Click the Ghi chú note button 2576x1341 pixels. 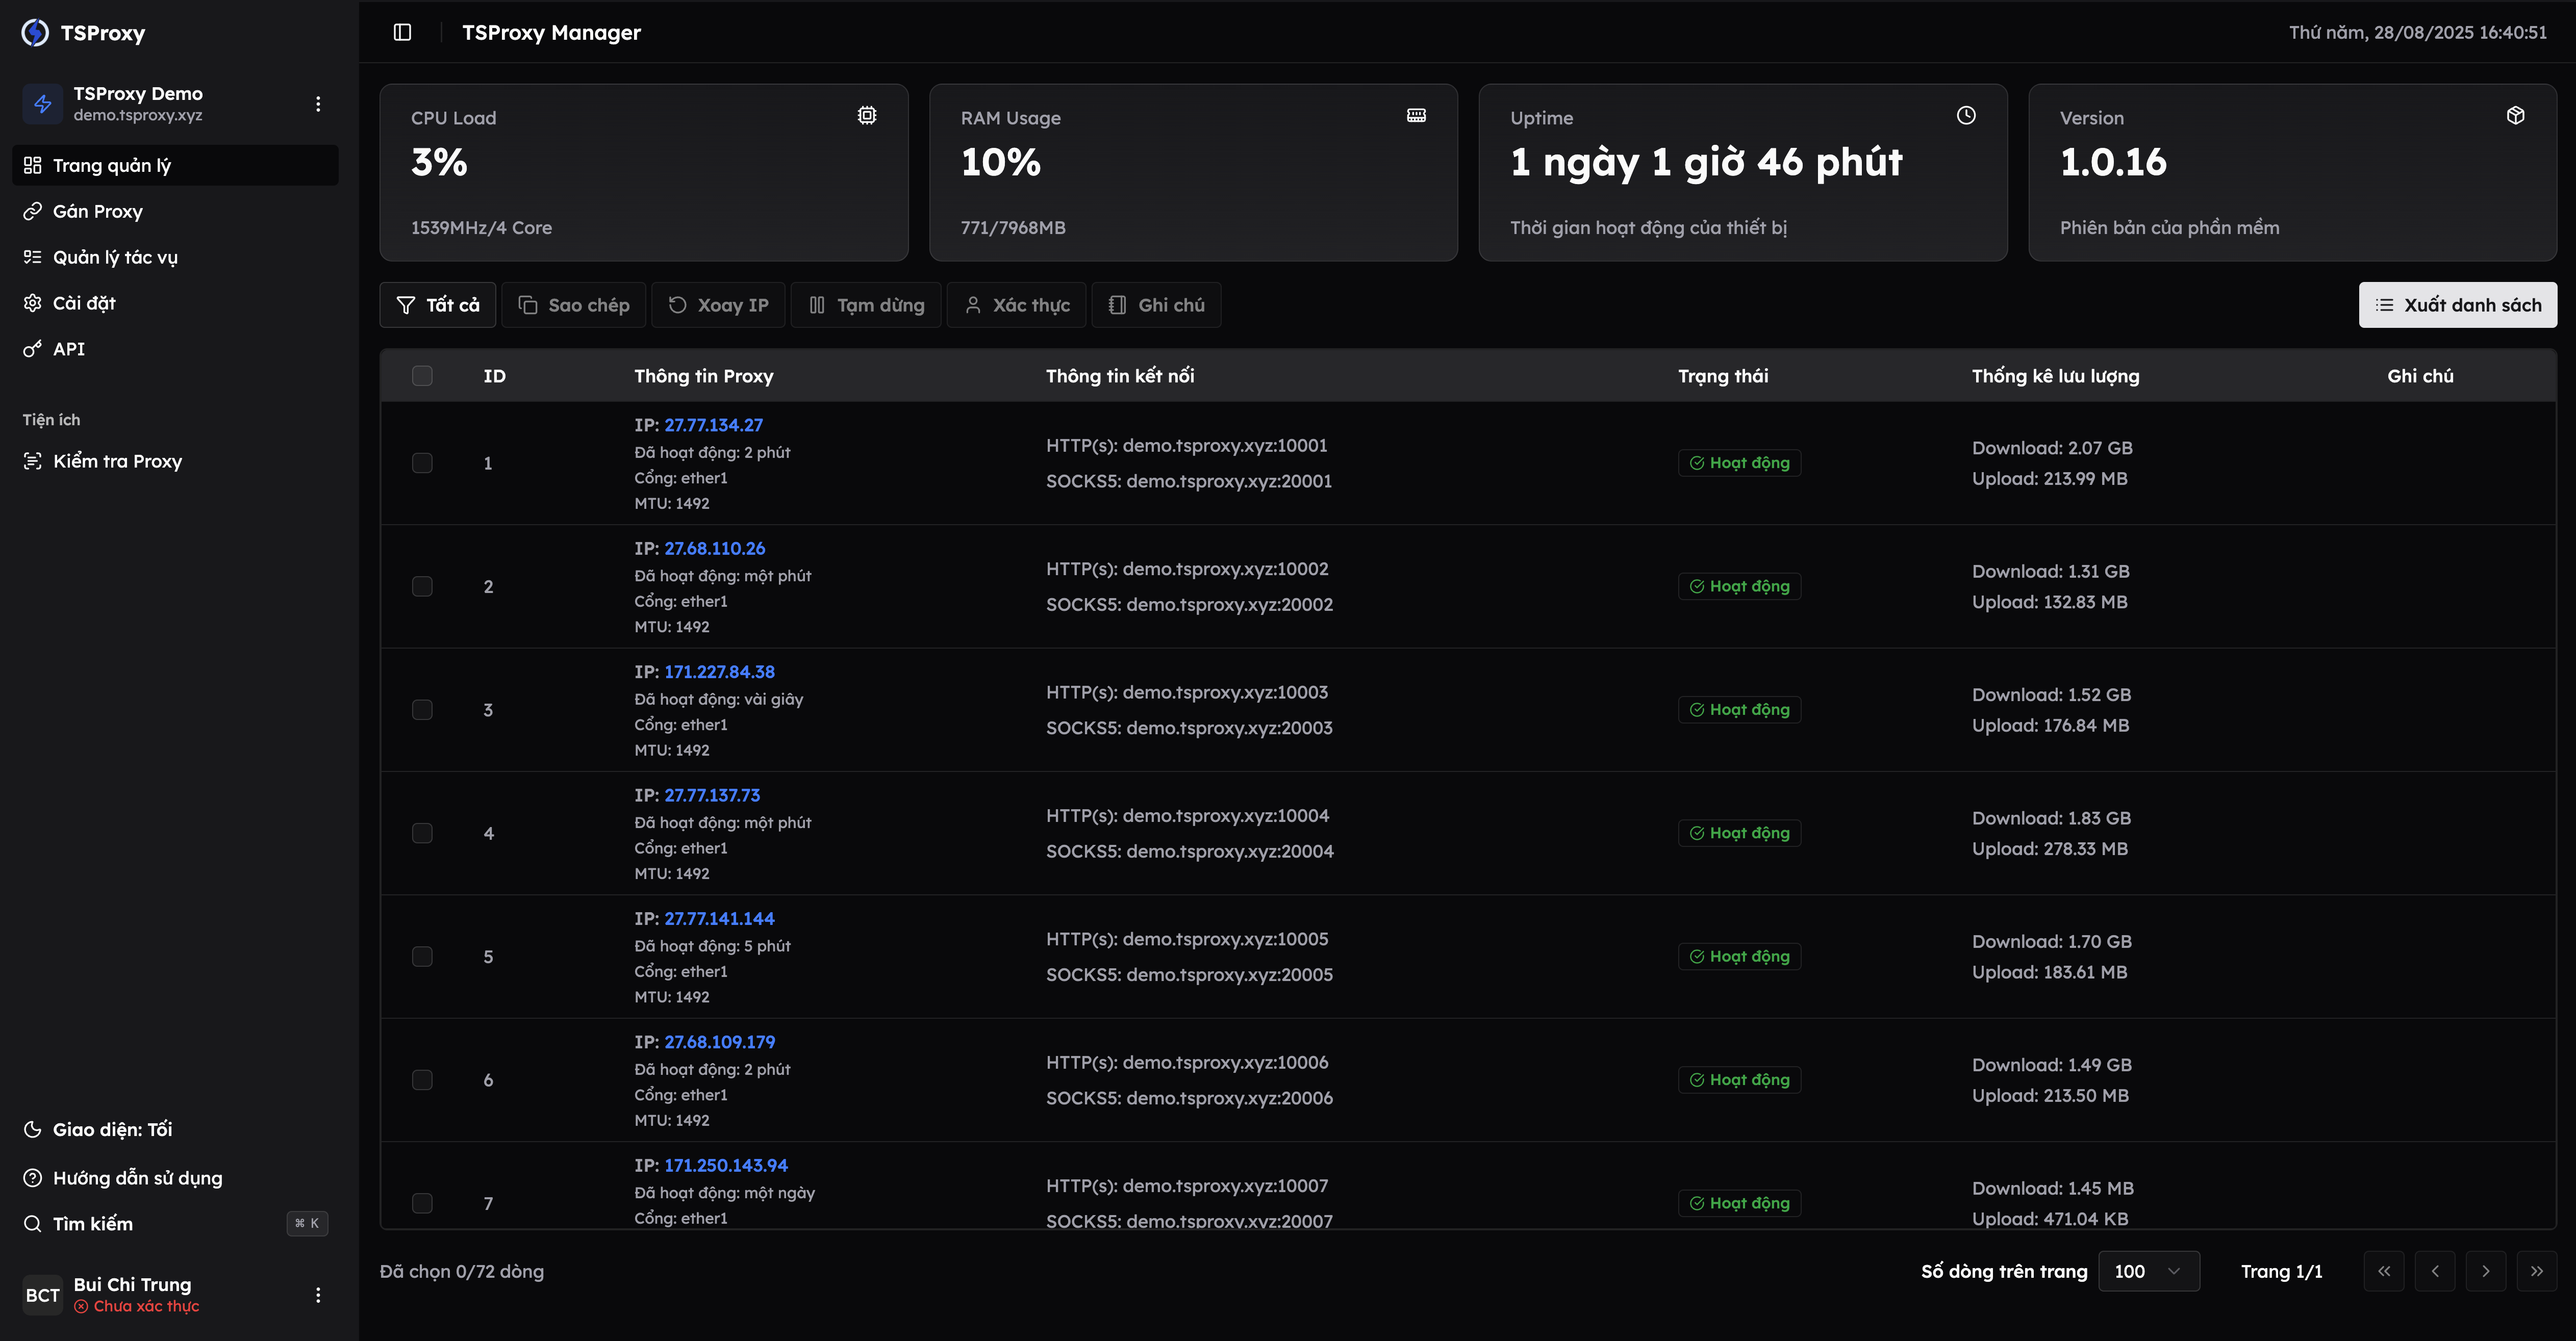click(1156, 305)
